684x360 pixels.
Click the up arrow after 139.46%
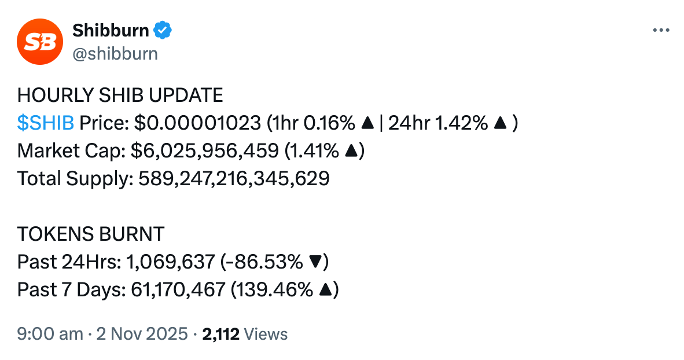pos(325,290)
